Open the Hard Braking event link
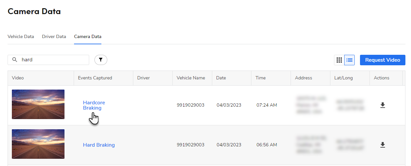This screenshot has width=411, height=166. point(99,145)
